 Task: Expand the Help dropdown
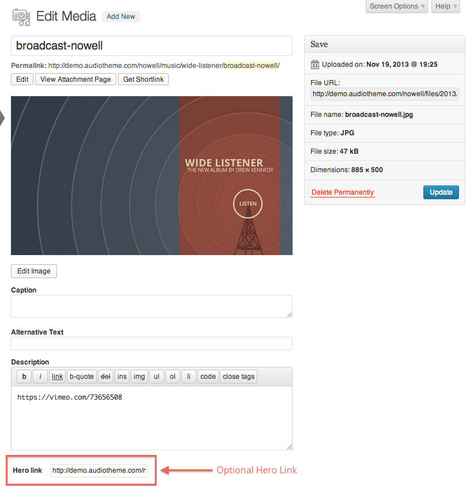[x=445, y=6]
